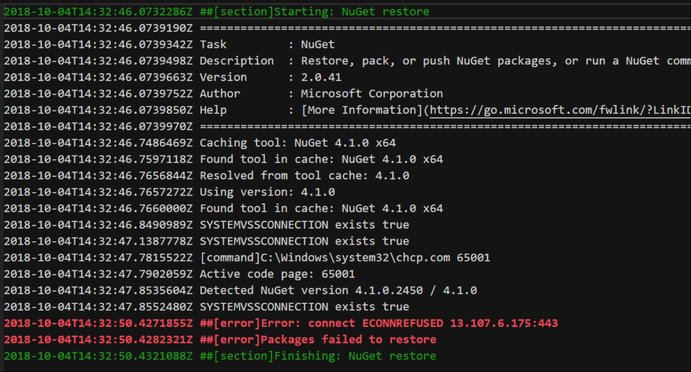The image size is (691, 372).
Task: Click the first Found tool in cache line
Action: [x=223, y=159]
